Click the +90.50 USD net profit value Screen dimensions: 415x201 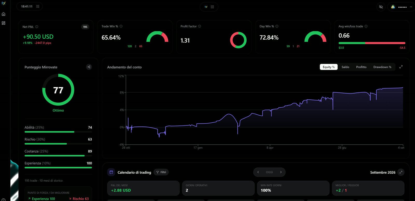(38, 37)
